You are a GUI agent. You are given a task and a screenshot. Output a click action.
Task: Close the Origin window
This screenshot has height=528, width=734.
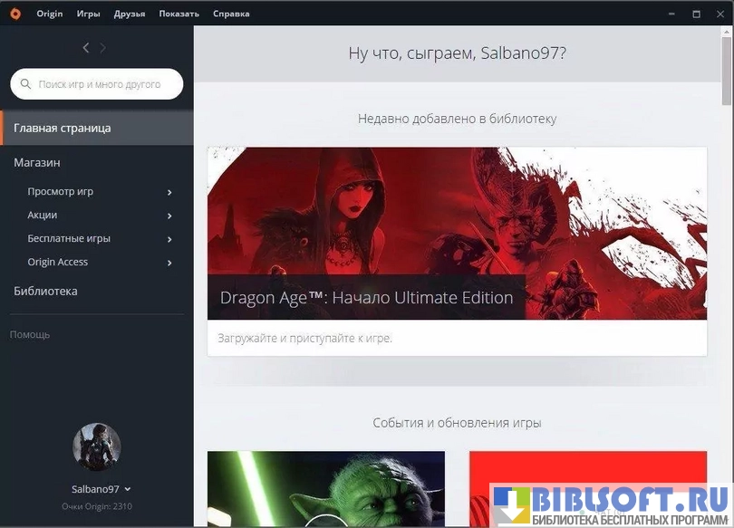[x=720, y=14]
